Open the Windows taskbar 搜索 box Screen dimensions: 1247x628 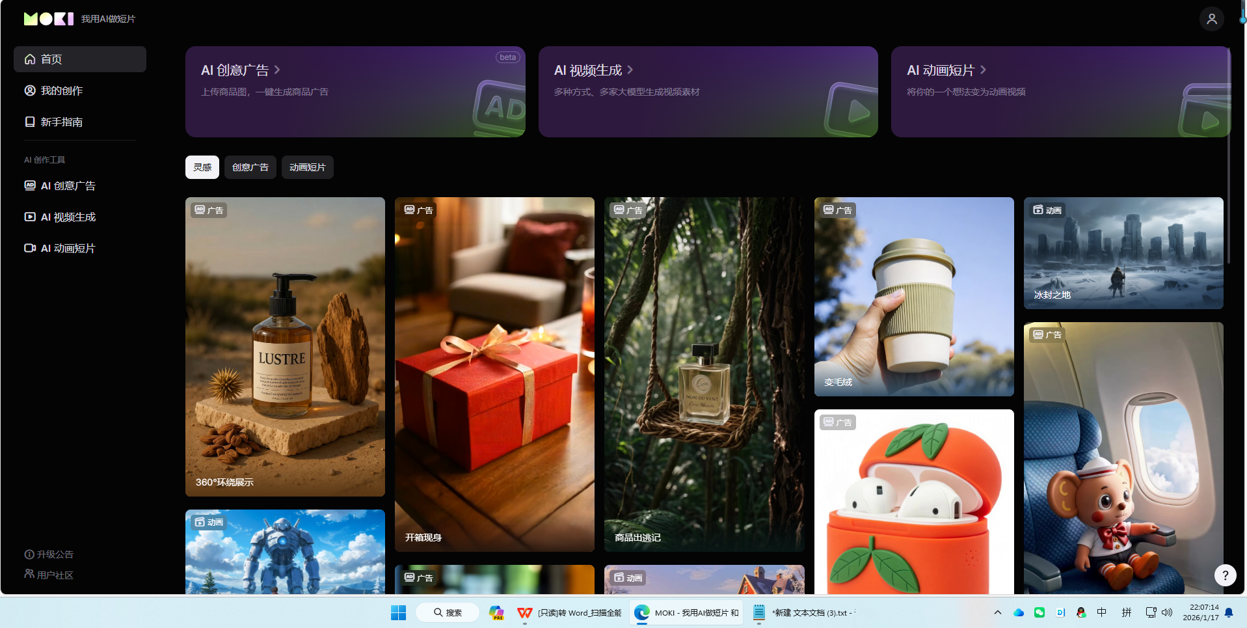pyautogui.click(x=448, y=612)
